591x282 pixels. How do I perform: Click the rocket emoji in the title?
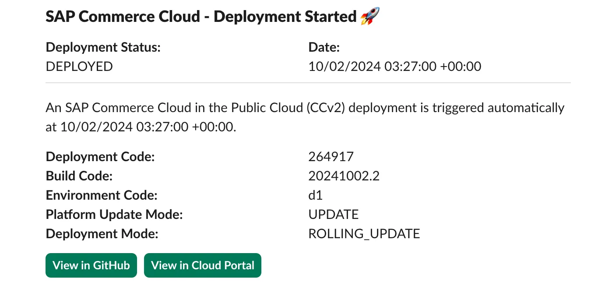click(x=369, y=17)
